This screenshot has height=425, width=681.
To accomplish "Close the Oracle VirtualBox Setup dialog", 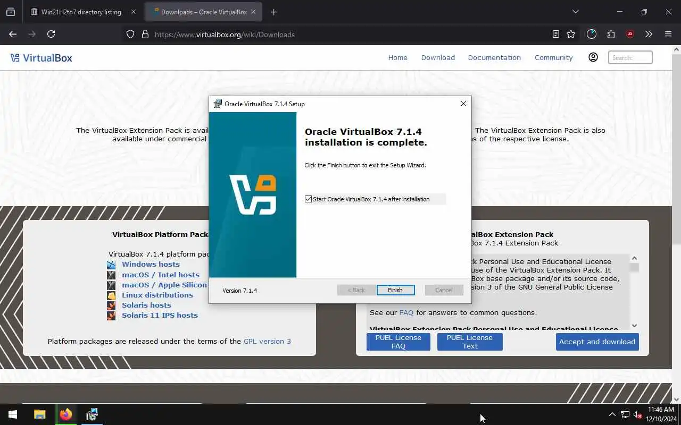I will click(x=463, y=104).
